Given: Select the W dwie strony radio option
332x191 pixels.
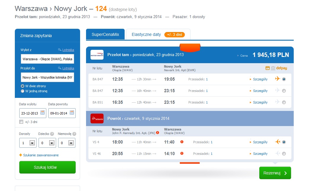Looking at the screenshot, I should [23, 86].
